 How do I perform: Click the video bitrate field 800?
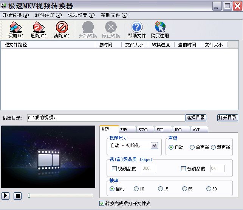click(149, 169)
